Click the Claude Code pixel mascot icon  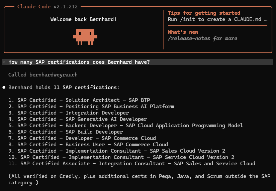85,36
